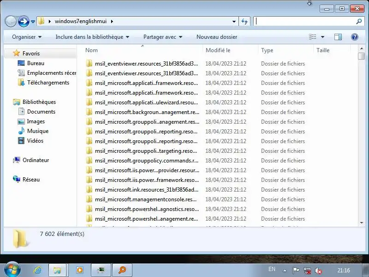Screen dimensions: 369x277
Task: Click scrollbar down arrow in file list
Action: (x=362, y=223)
